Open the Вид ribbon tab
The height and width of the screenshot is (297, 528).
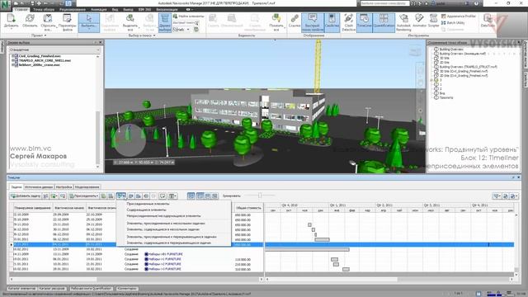pos(115,9)
